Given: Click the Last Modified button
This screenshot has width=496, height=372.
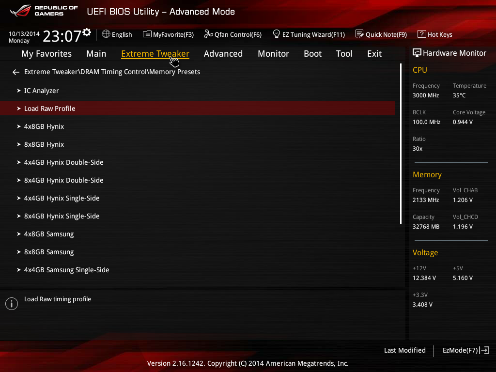Looking at the screenshot, I should (405, 351).
